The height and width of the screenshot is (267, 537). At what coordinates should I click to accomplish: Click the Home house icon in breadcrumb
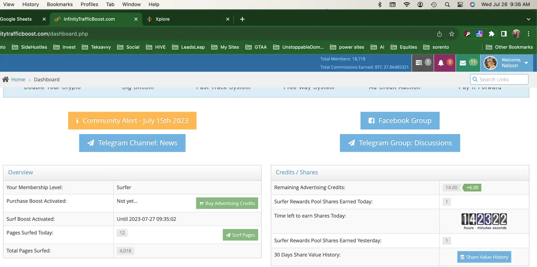5,79
